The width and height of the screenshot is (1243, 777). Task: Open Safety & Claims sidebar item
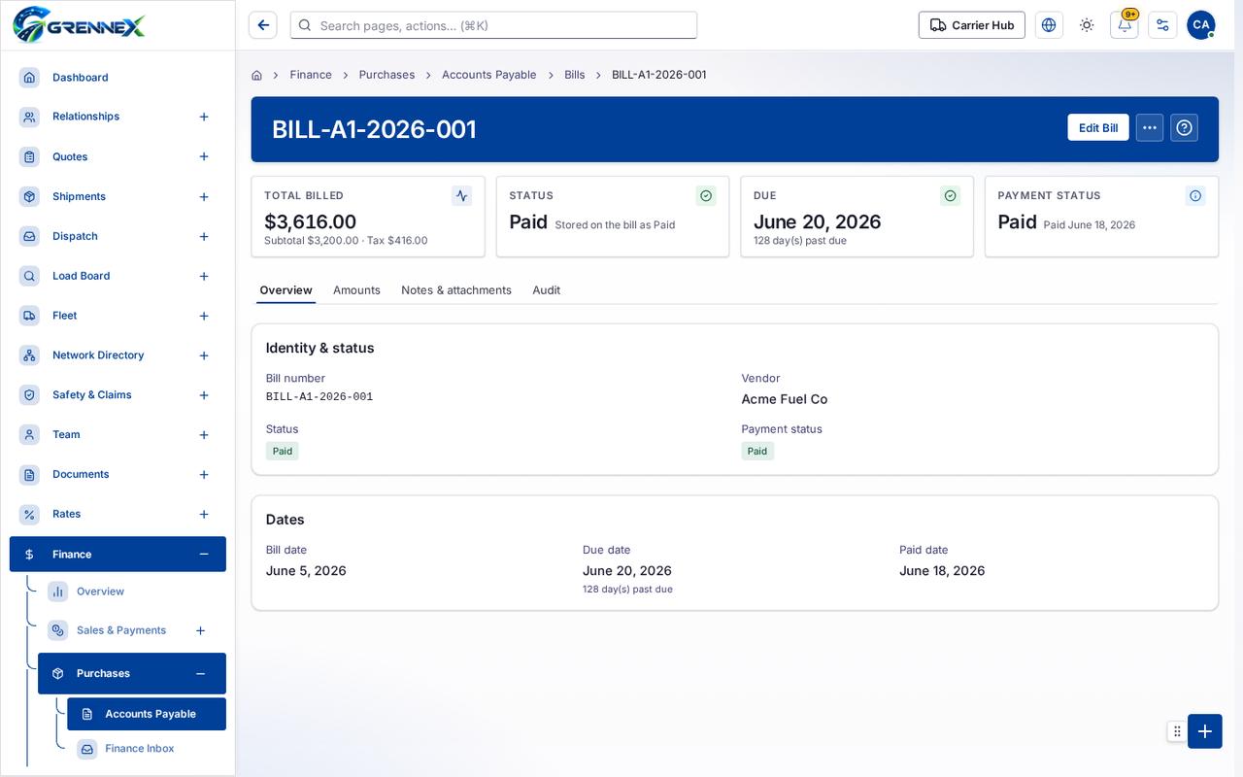pos(92,395)
